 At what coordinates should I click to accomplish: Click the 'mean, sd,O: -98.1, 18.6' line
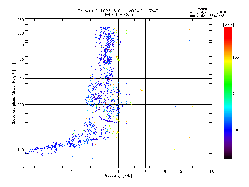point(207,12)
